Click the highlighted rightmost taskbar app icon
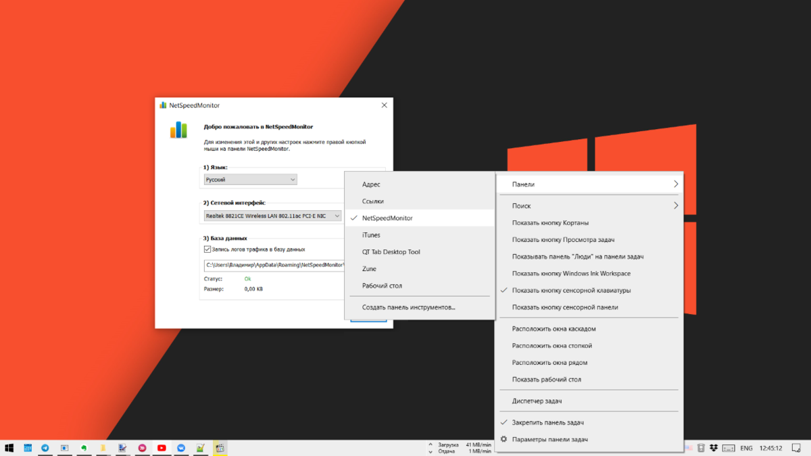 [220, 448]
